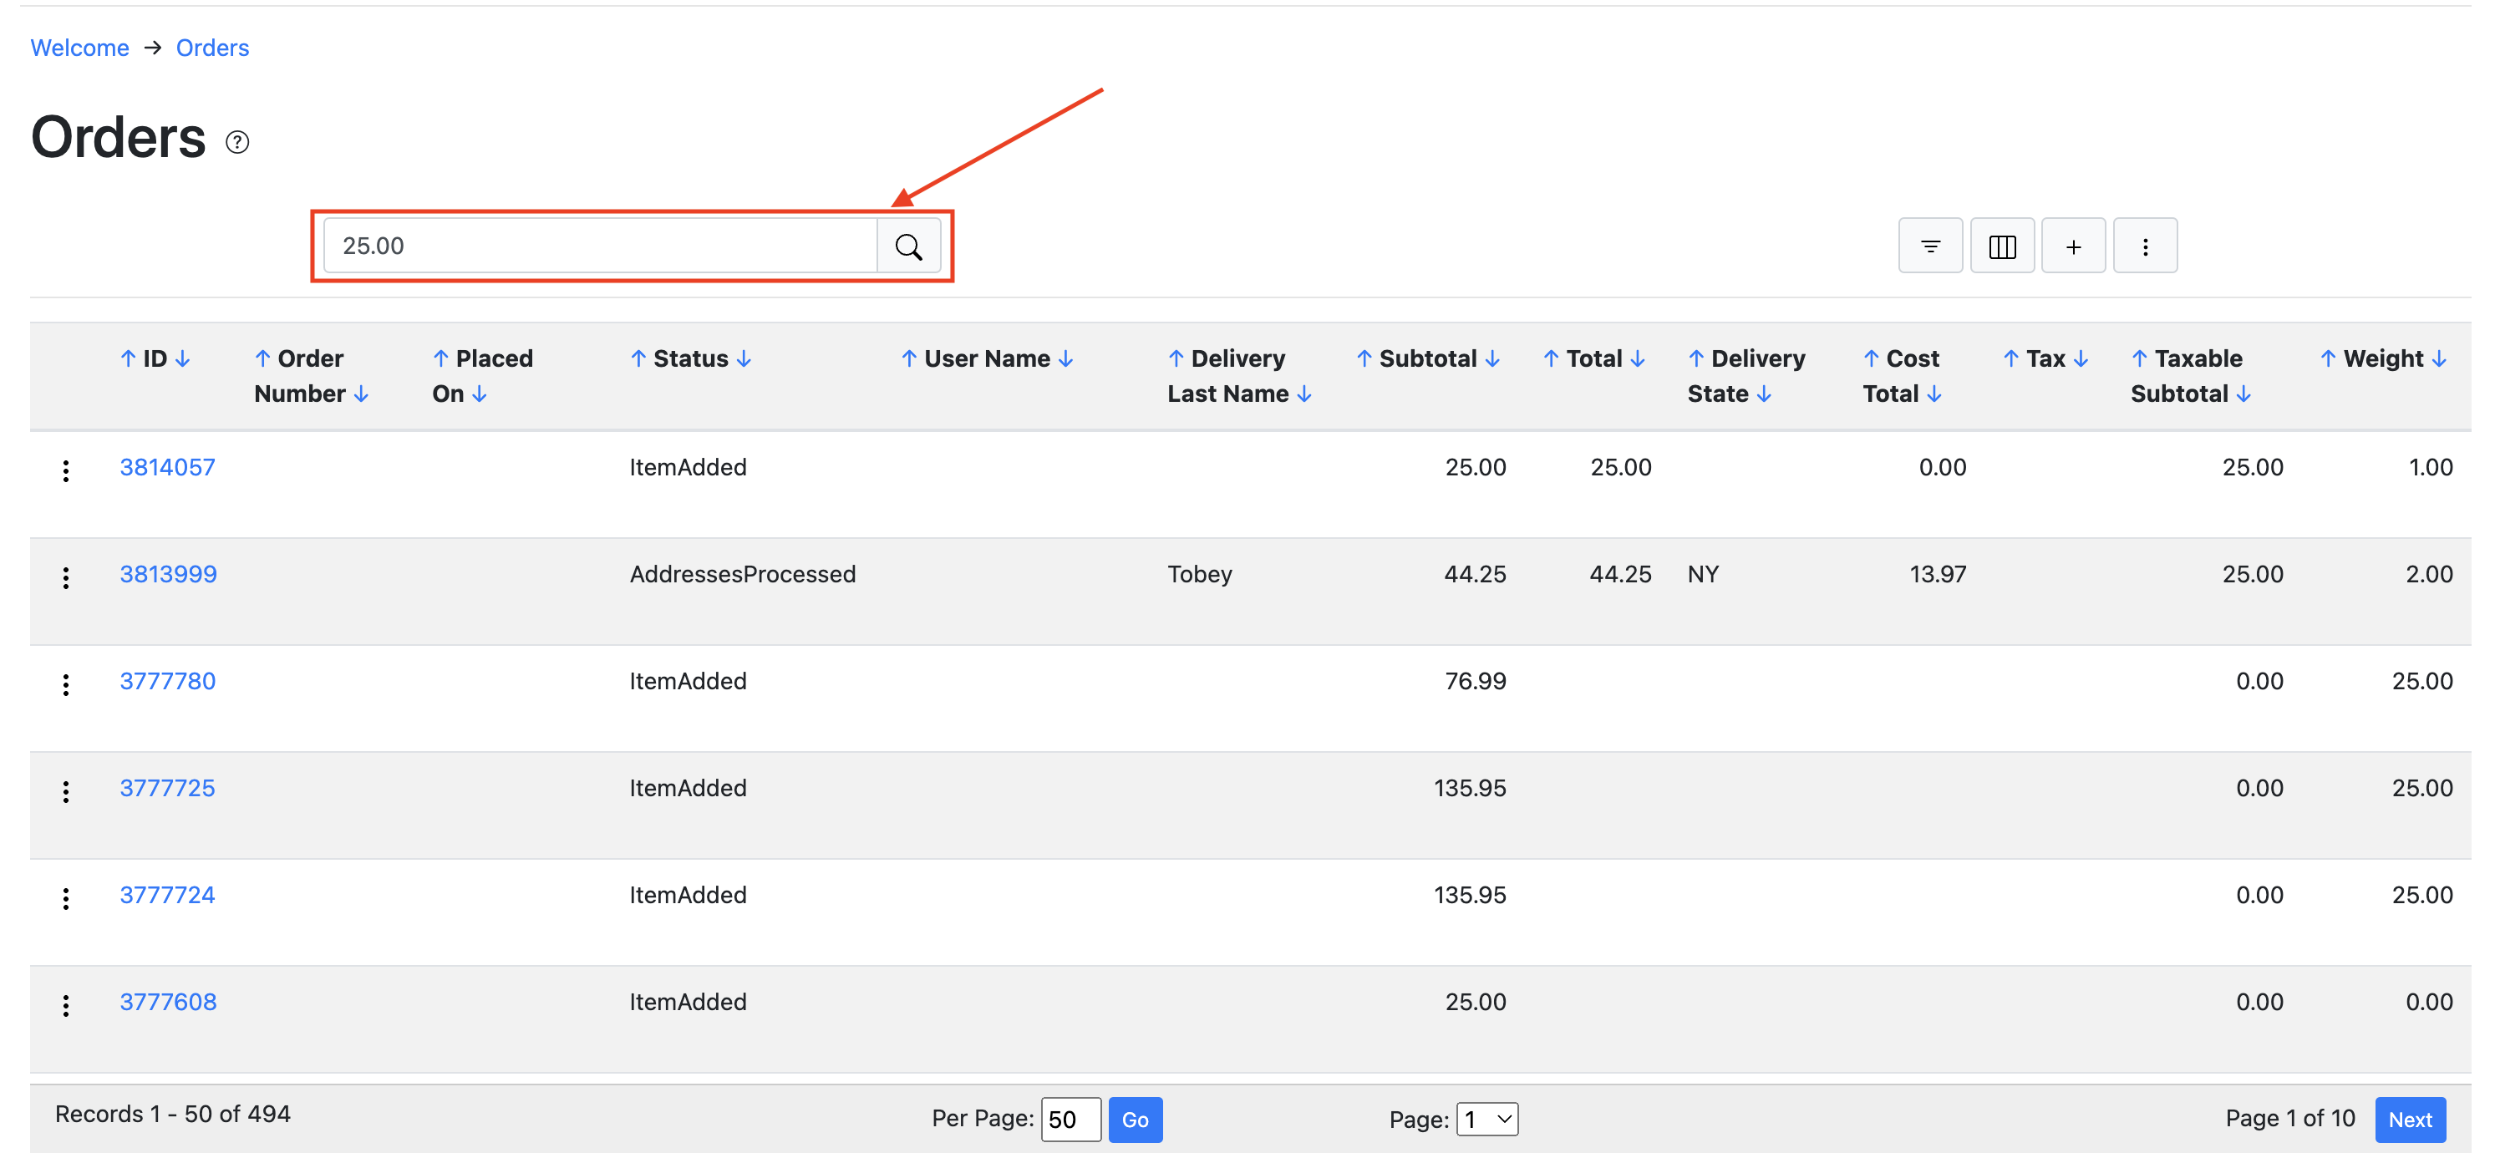Viewport: 2495px width, 1153px height.
Task: Open the filter options icon
Action: (x=1930, y=246)
